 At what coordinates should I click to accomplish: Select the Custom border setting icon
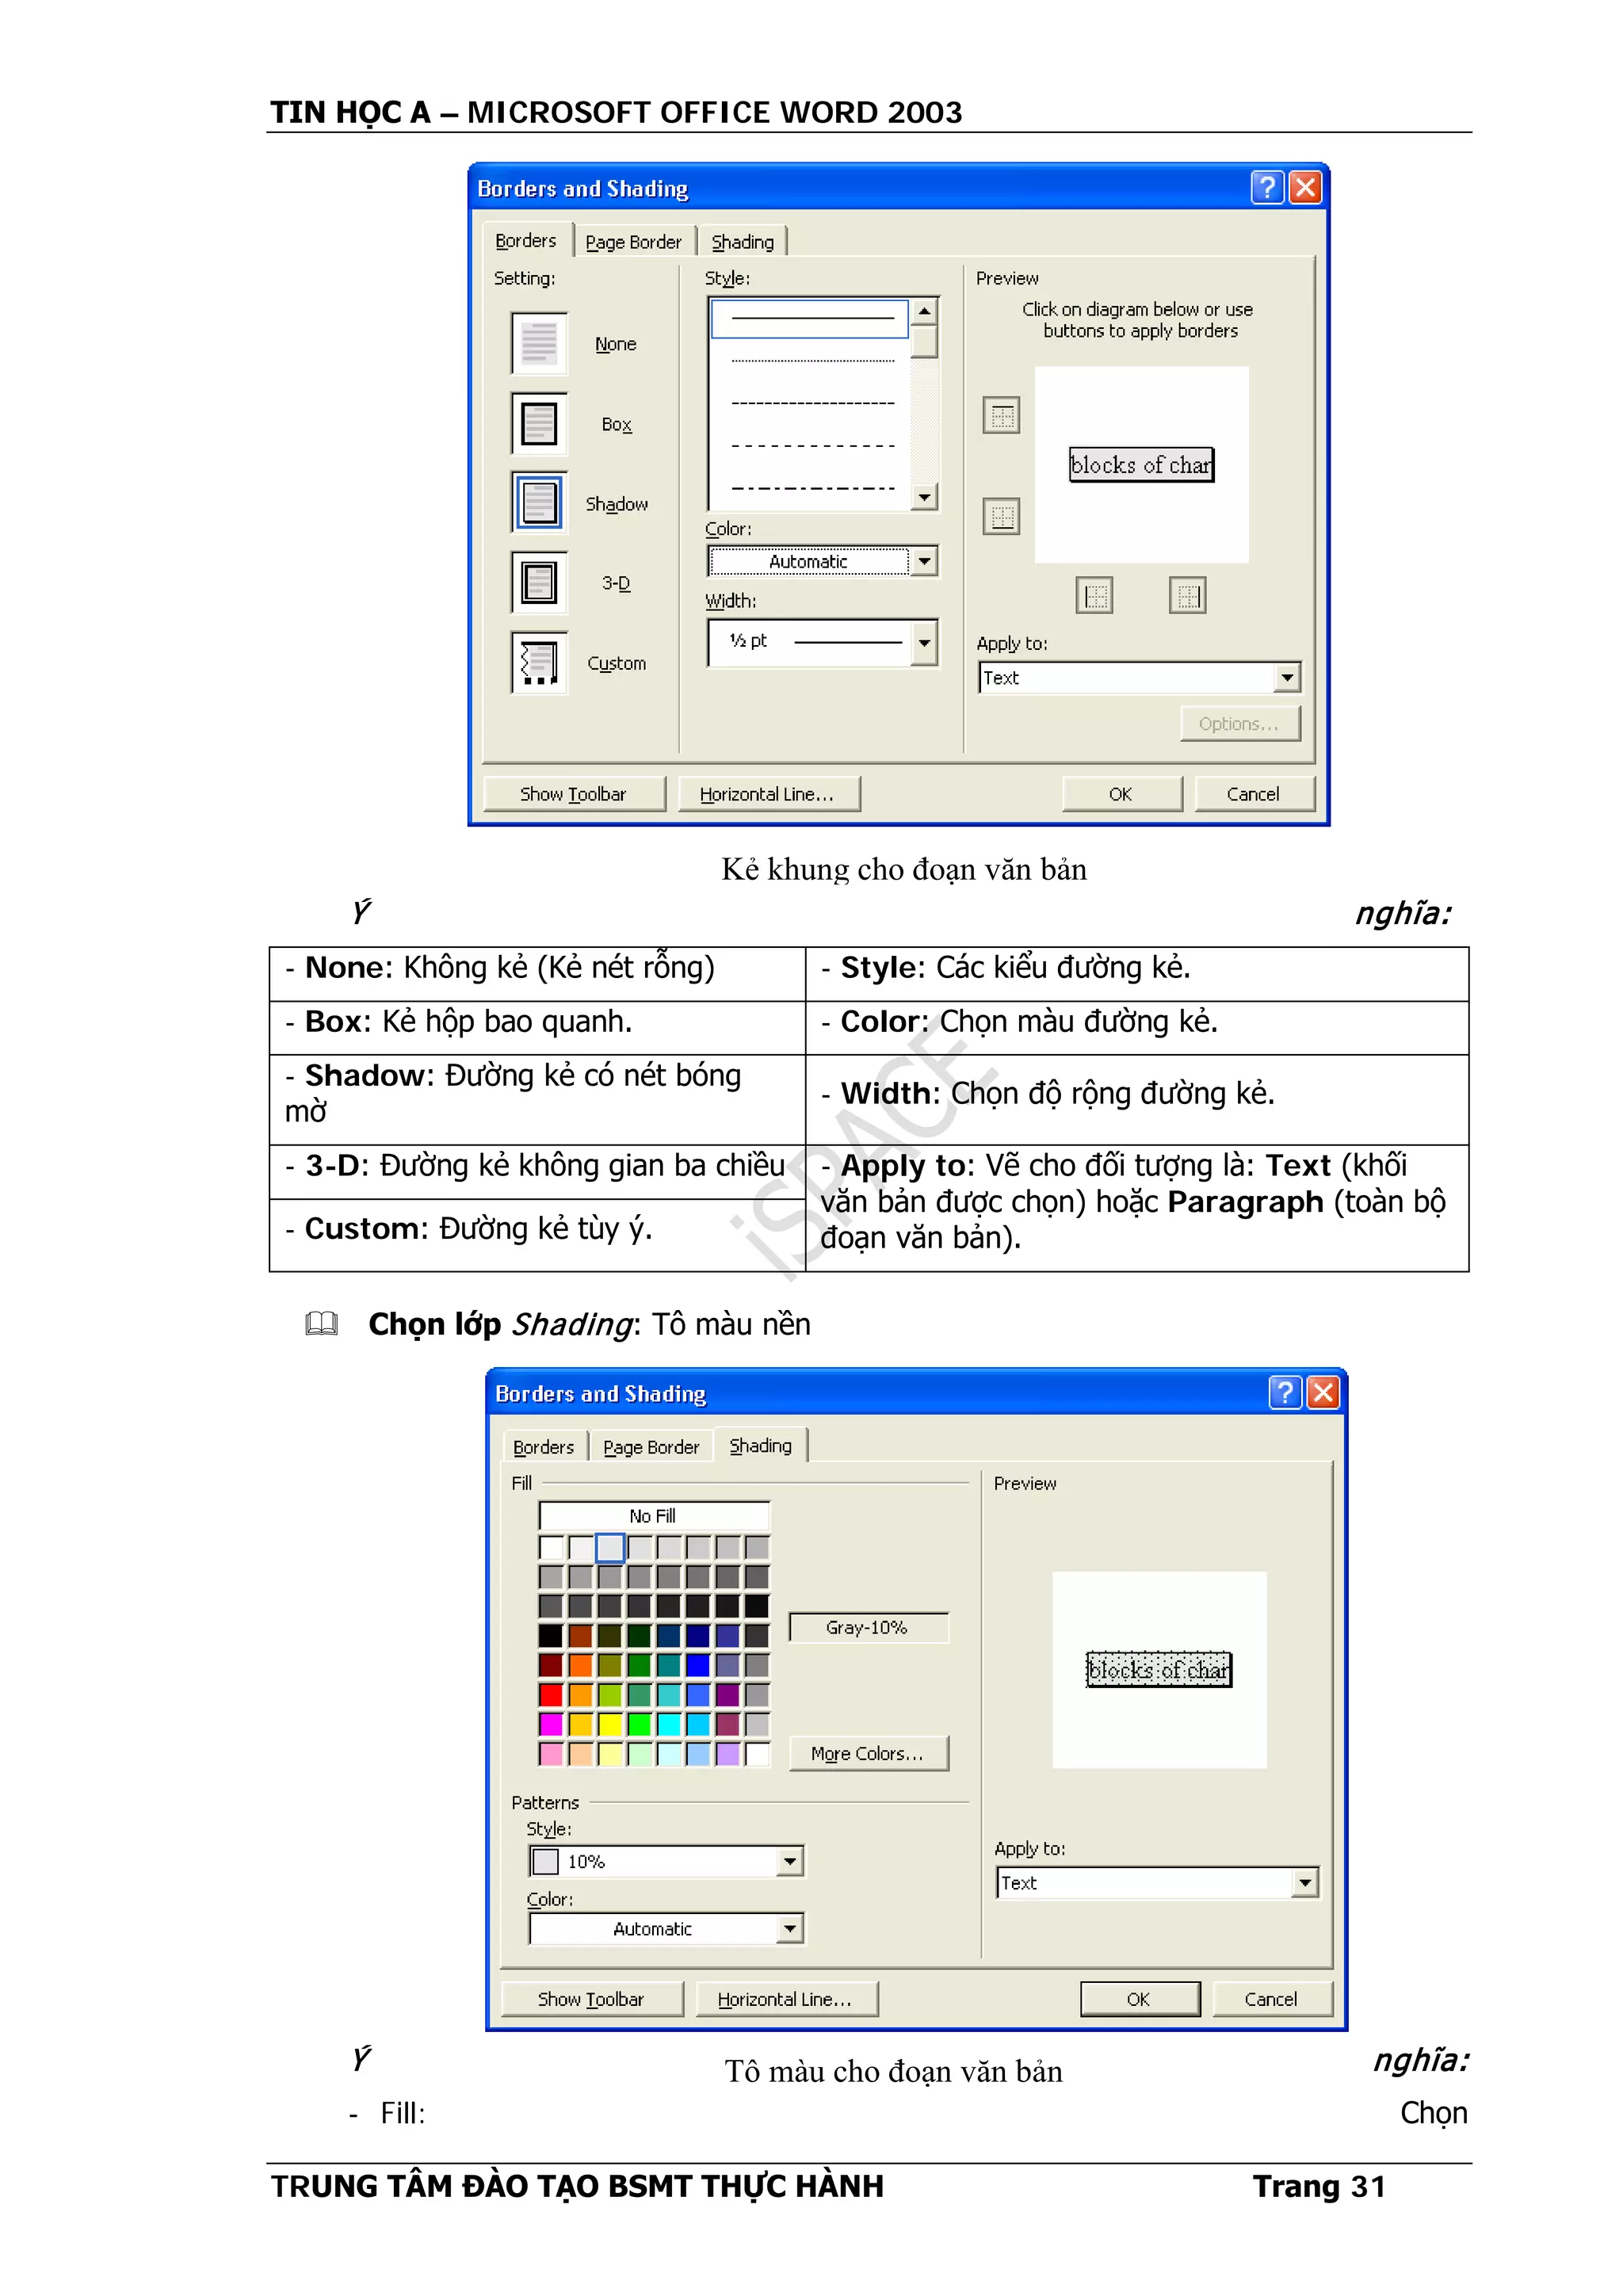click(539, 662)
